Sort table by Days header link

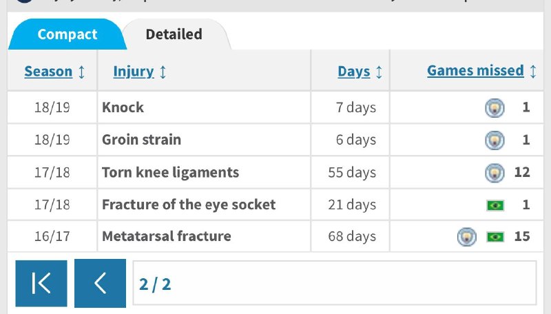(354, 72)
